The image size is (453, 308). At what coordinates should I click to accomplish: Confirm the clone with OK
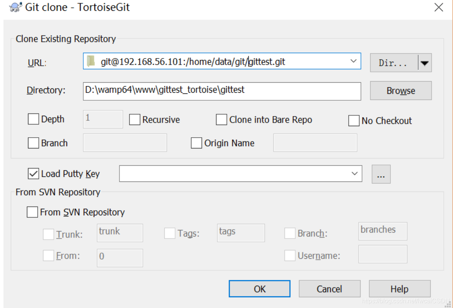pos(260,289)
